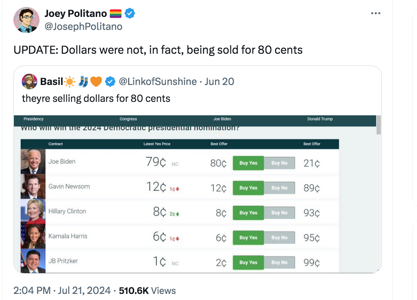Image resolution: width=417 pixels, height=300 pixels.
Task: Click Basil's small profile avatar
Action: (29, 82)
